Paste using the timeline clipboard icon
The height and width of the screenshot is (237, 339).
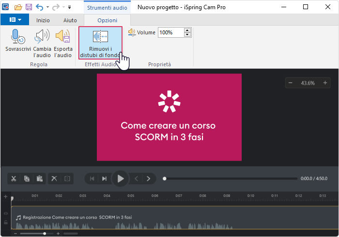tap(40, 178)
